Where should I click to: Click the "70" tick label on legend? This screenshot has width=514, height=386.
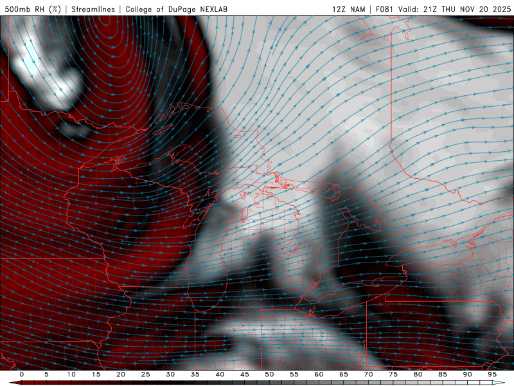pyautogui.click(x=368, y=374)
